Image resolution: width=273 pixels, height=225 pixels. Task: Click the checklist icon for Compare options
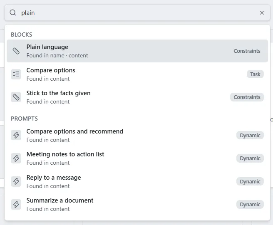(16, 74)
